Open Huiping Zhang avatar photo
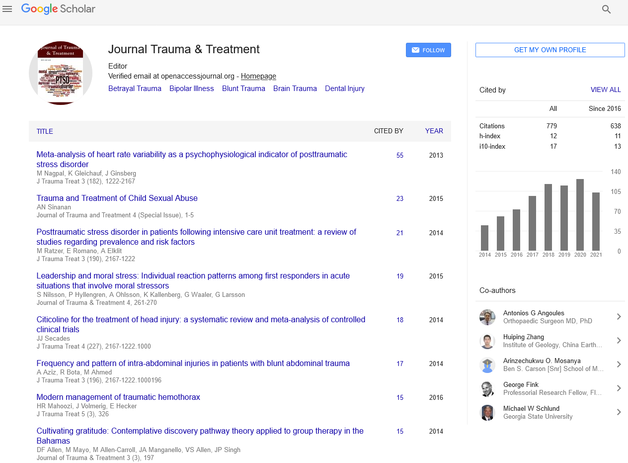628x463 pixels. [487, 341]
